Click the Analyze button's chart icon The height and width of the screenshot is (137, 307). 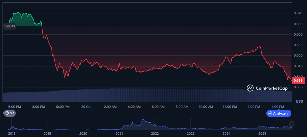click(270, 113)
